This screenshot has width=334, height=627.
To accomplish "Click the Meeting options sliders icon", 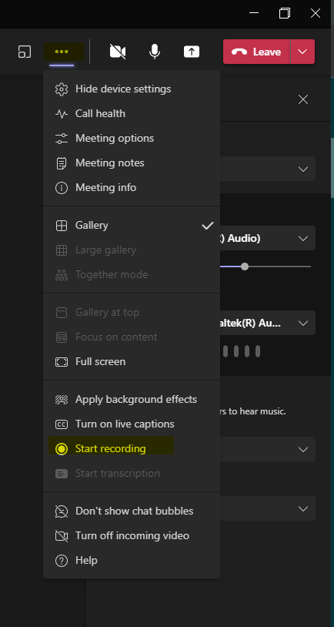I will tap(62, 139).
